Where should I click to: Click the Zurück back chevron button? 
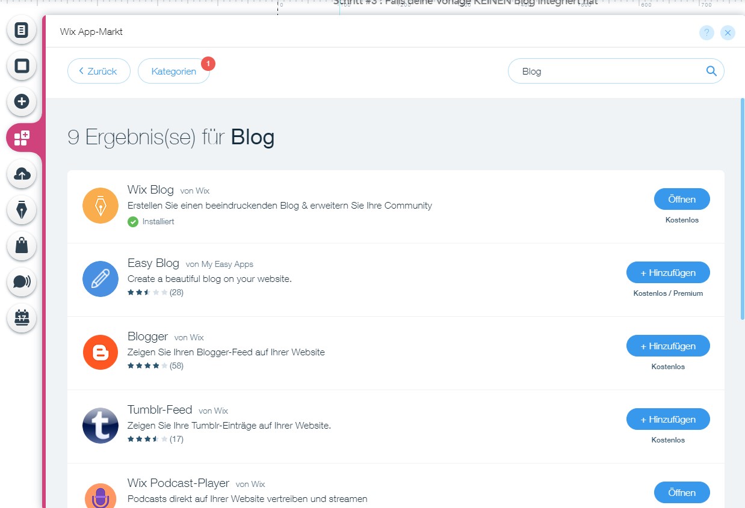click(98, 71)
